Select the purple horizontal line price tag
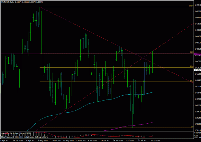The height and width of the screenshot is (142, 201). [198, 54]
